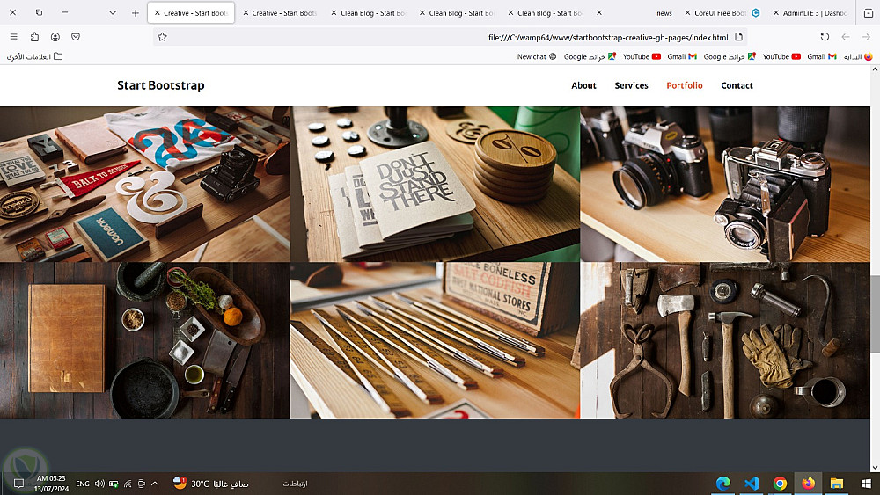Expand the list all tabs chevron

tap(113, 13)
